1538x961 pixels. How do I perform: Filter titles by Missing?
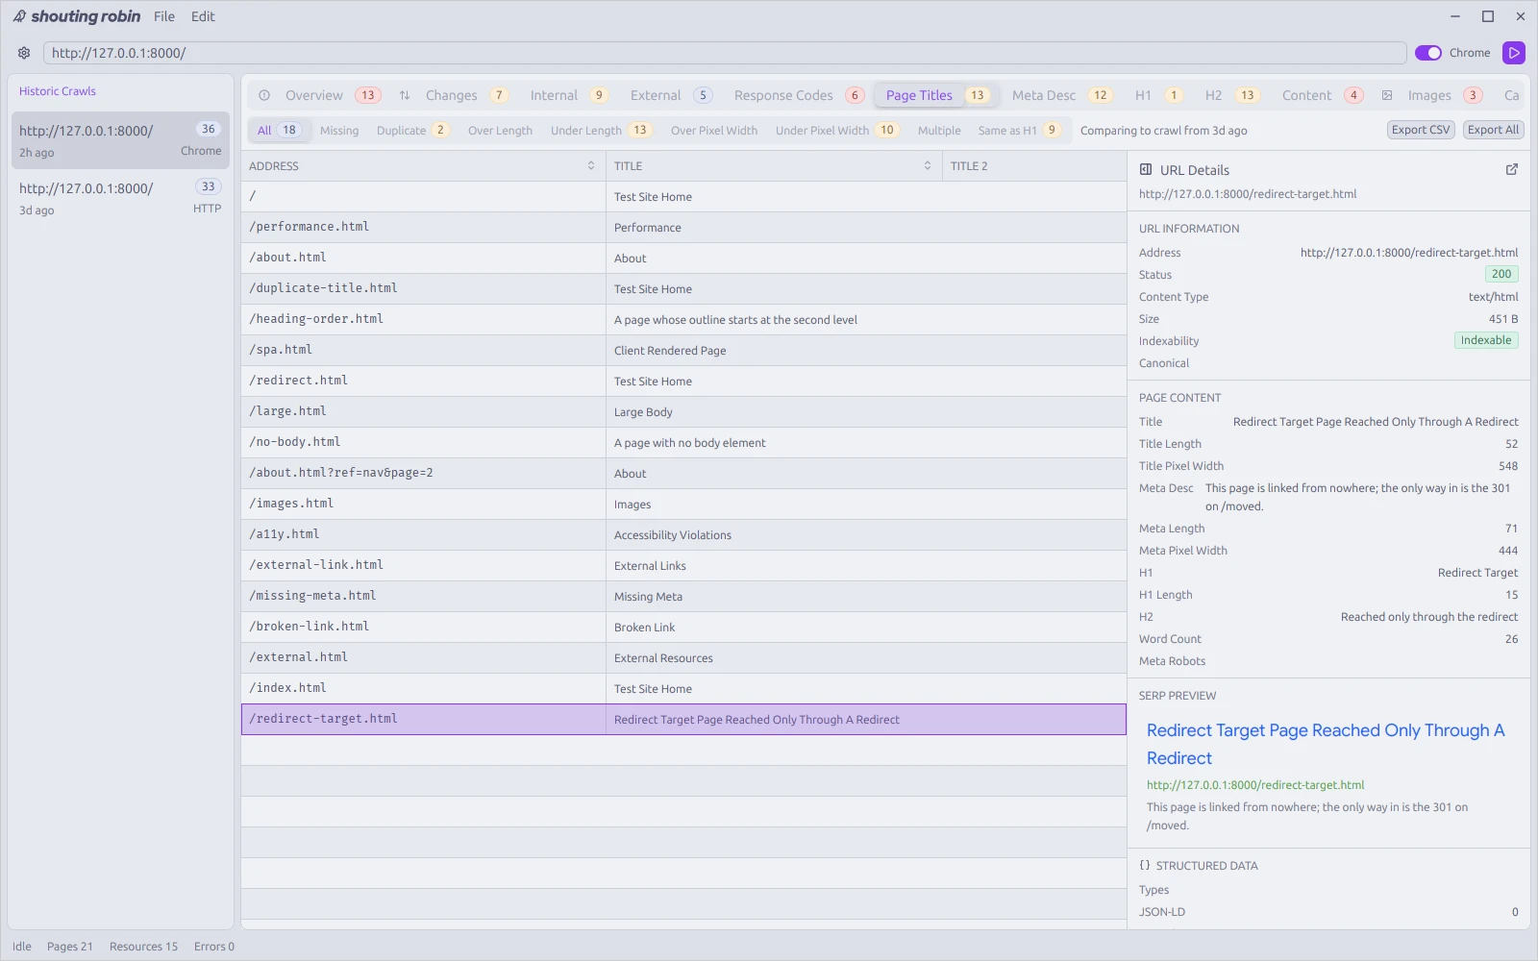click(339, 130)
